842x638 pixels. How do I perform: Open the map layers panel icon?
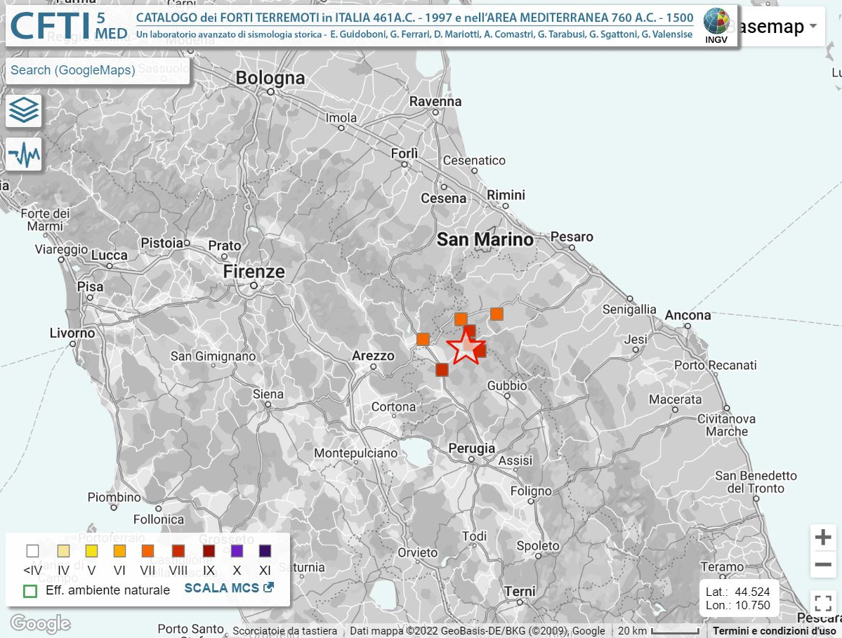(24, 110)
